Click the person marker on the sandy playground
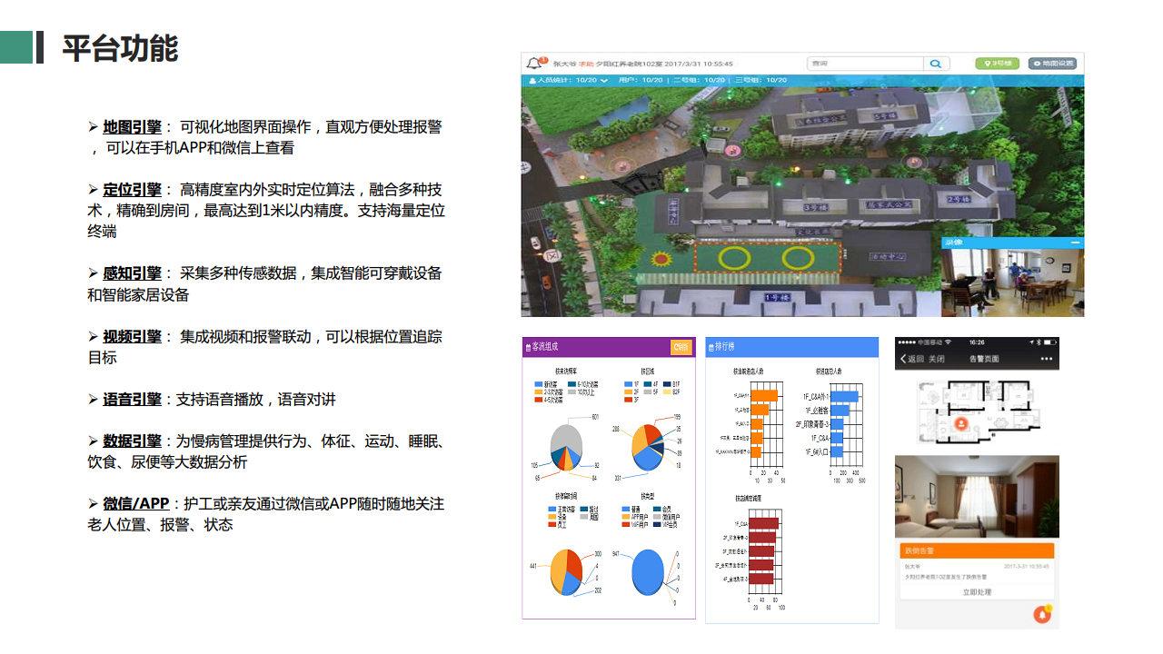Viewport: 1163px width, 654px height. point(622,166)
